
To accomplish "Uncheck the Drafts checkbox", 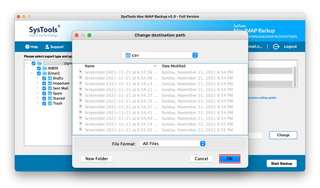I will (x=44, y=78).
